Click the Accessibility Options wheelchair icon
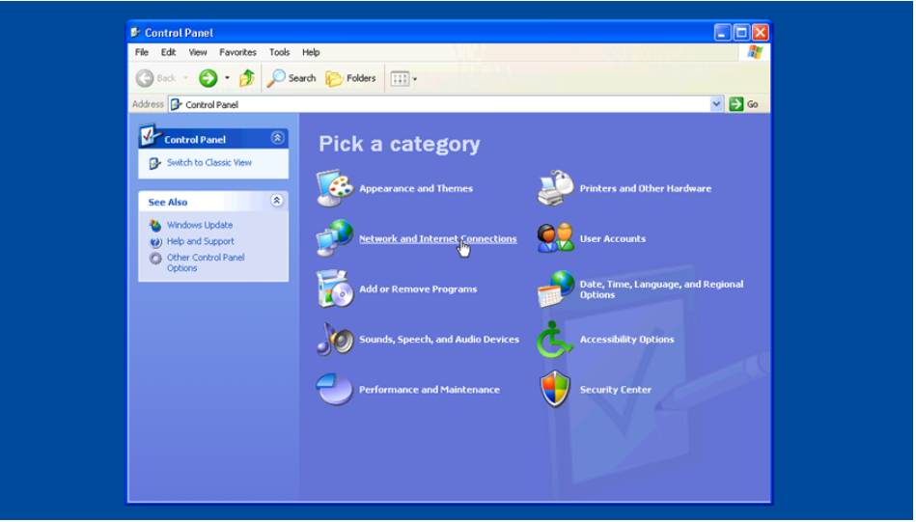The height and width of the screenshot is (522, 916). pyautogui.click(x=554, y=339)
